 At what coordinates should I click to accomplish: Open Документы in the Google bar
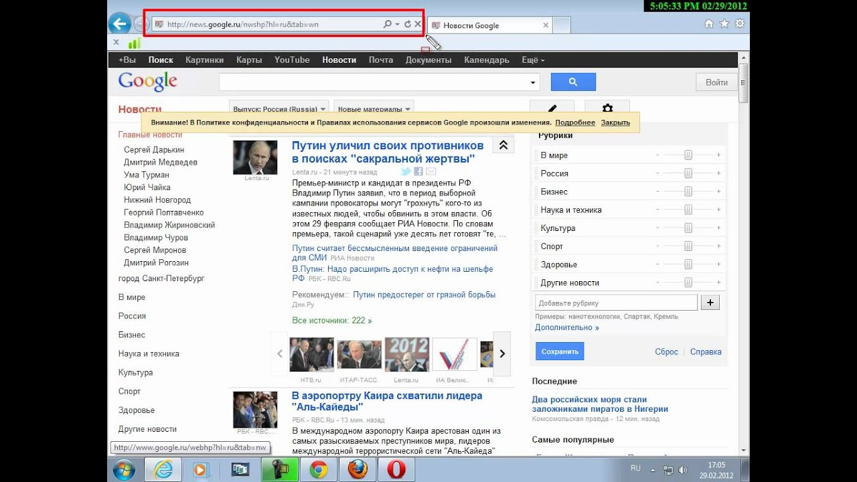point(428,60)
